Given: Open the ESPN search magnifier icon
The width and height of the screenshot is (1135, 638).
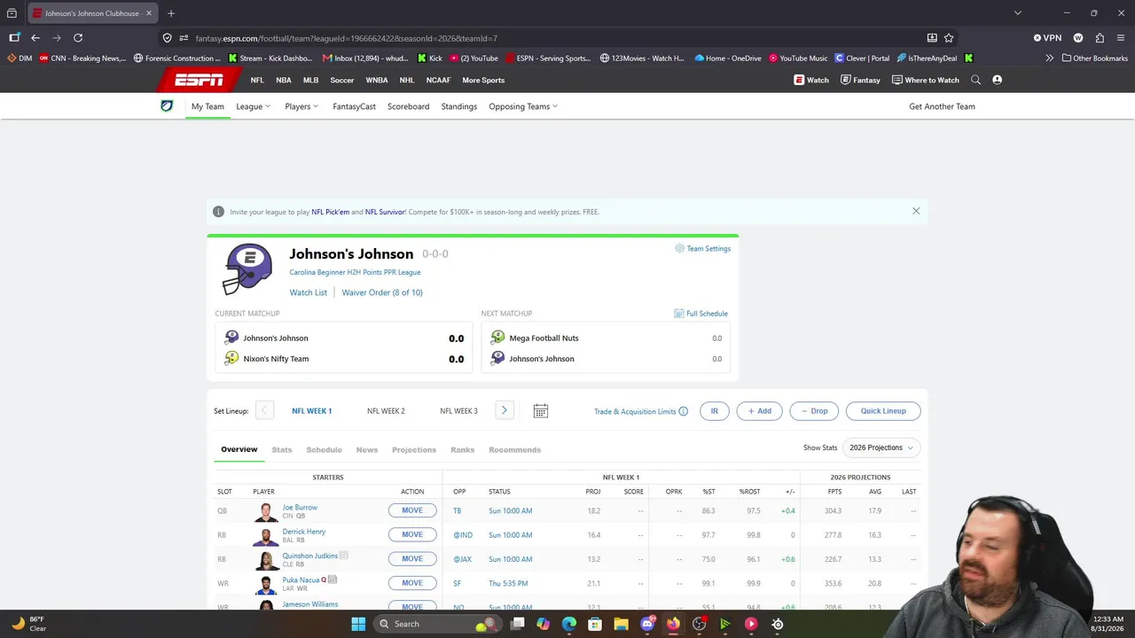Looking at the screenshot, I should point(975,80).
